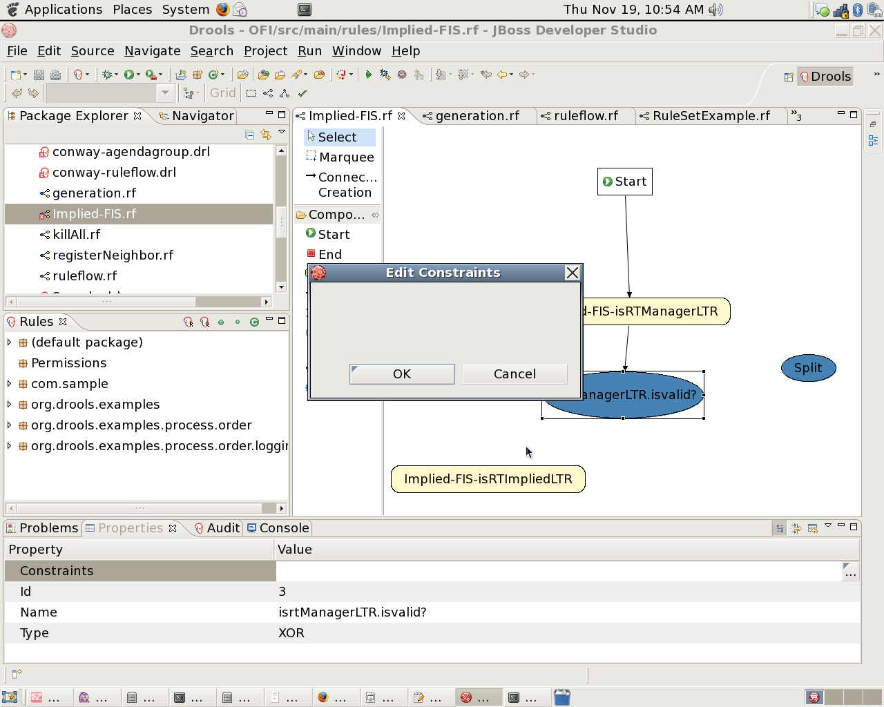This screenshot has height=707, width=884.
Task: Cancel the Edit Constraints dialog
Action: 515,374
